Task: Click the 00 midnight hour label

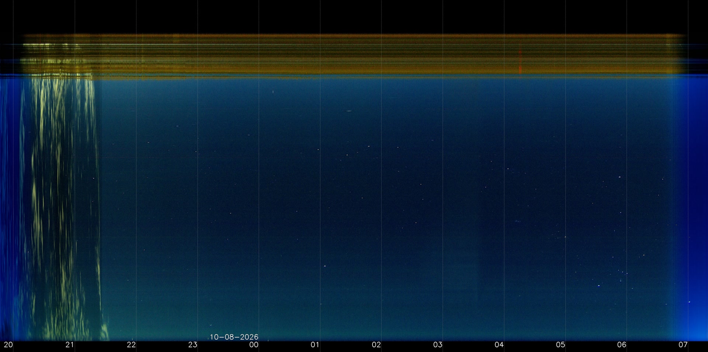Action: pyautogui.click(x=254, y=345)
